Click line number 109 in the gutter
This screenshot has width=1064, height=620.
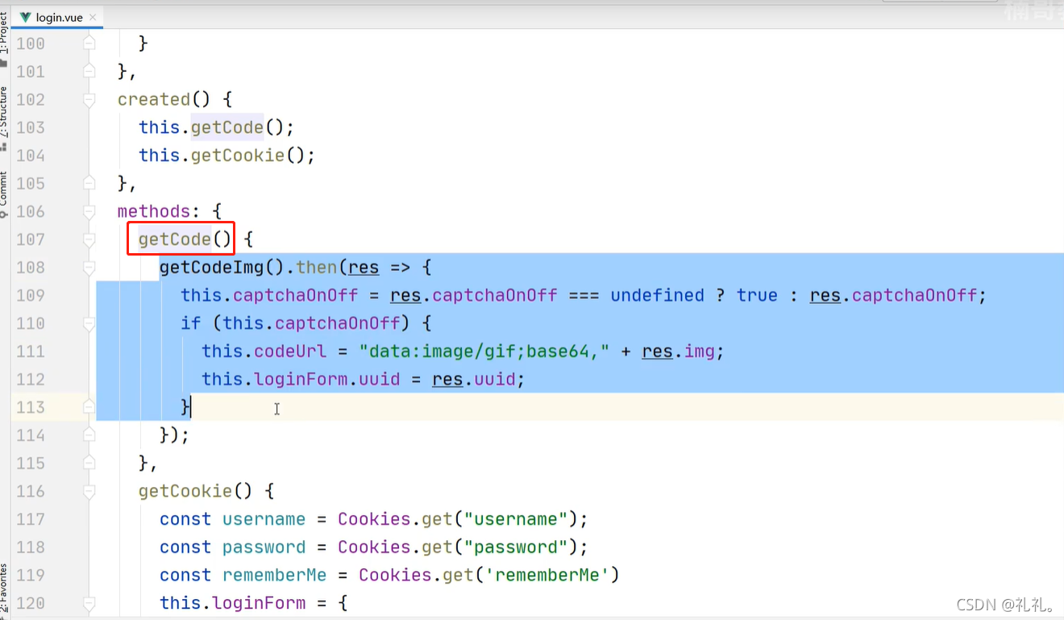pos(31,295)
